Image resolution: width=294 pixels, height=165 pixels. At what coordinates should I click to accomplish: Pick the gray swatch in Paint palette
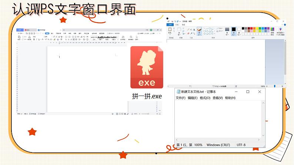(x=246, y=28)
